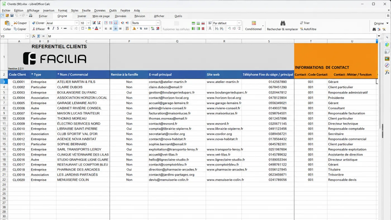Click Heading 2 style icon
Image resolution: width=391 pixels, height=220 pixels.
click(x=222, y=29)
